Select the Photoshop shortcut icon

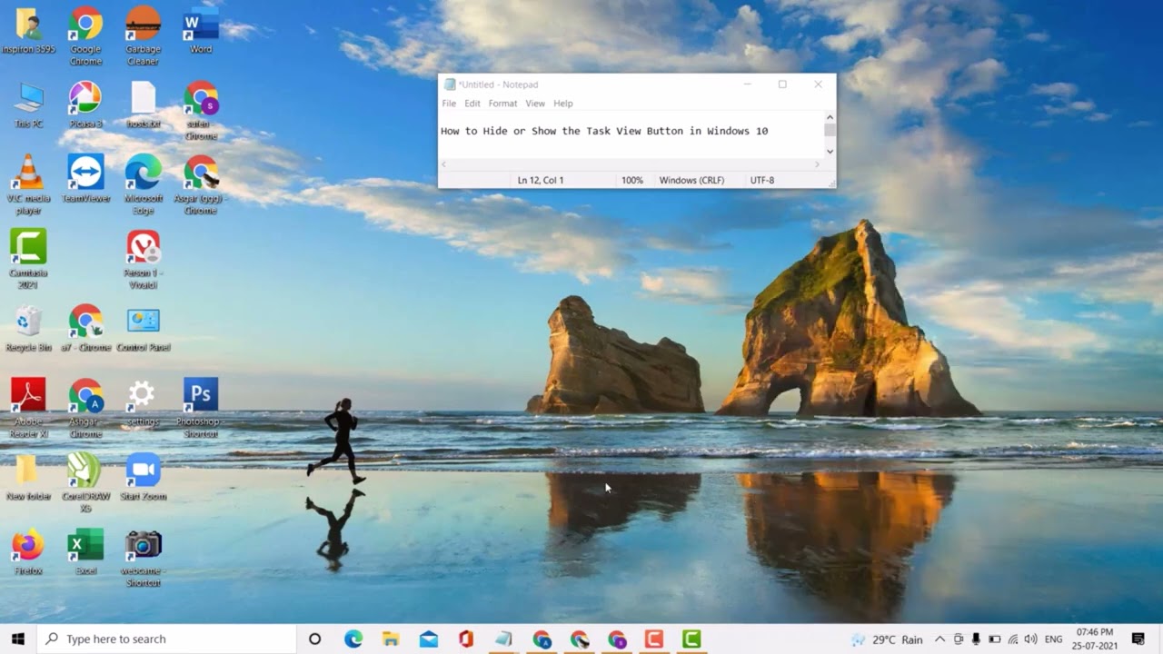201,408
